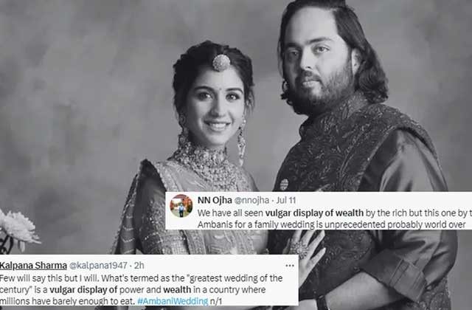
Task: Click the bold word 'wealth' in Kalpana's tweet
Action: [x=177, y=289]
